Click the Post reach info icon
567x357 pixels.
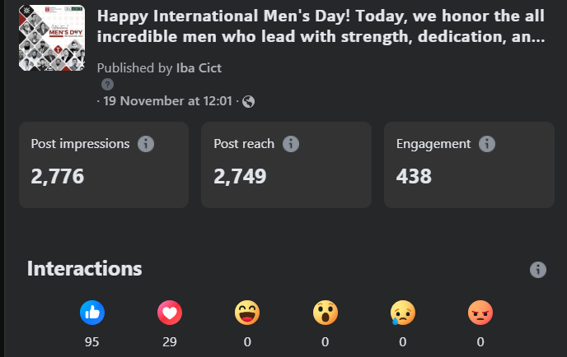tap(291, 144)
